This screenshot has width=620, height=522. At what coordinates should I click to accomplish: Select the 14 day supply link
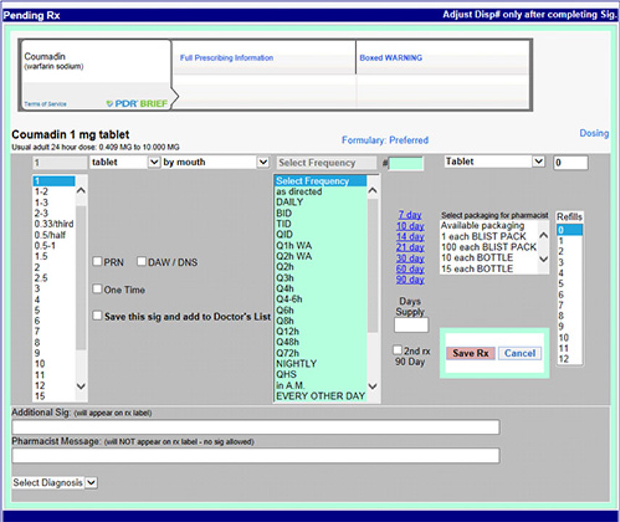[x=410, y=237]
